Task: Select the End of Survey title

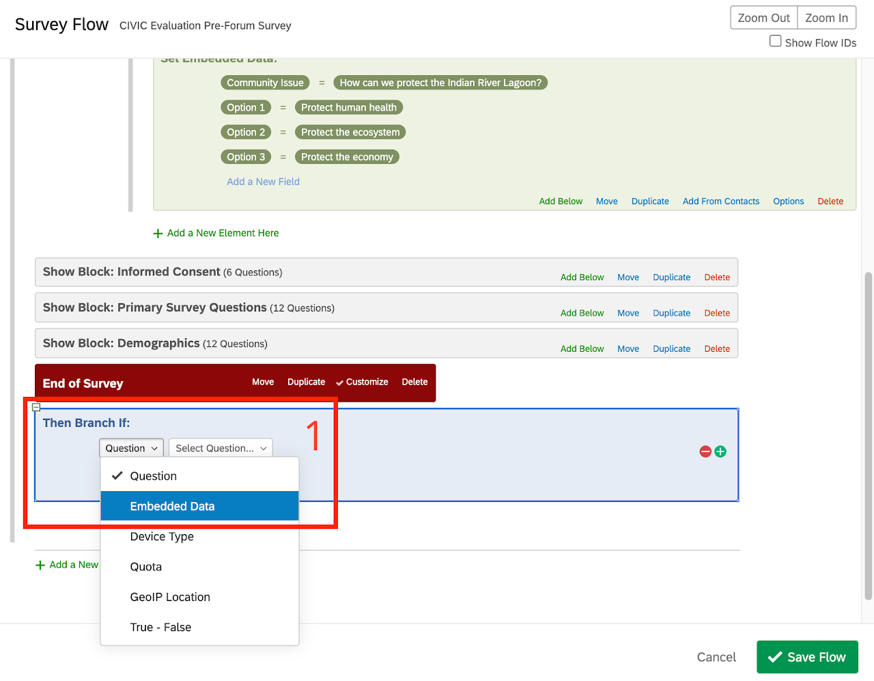Action: click(x=83, y=383)
